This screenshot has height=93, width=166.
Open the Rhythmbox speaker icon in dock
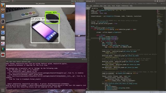[x=3, y=10]
